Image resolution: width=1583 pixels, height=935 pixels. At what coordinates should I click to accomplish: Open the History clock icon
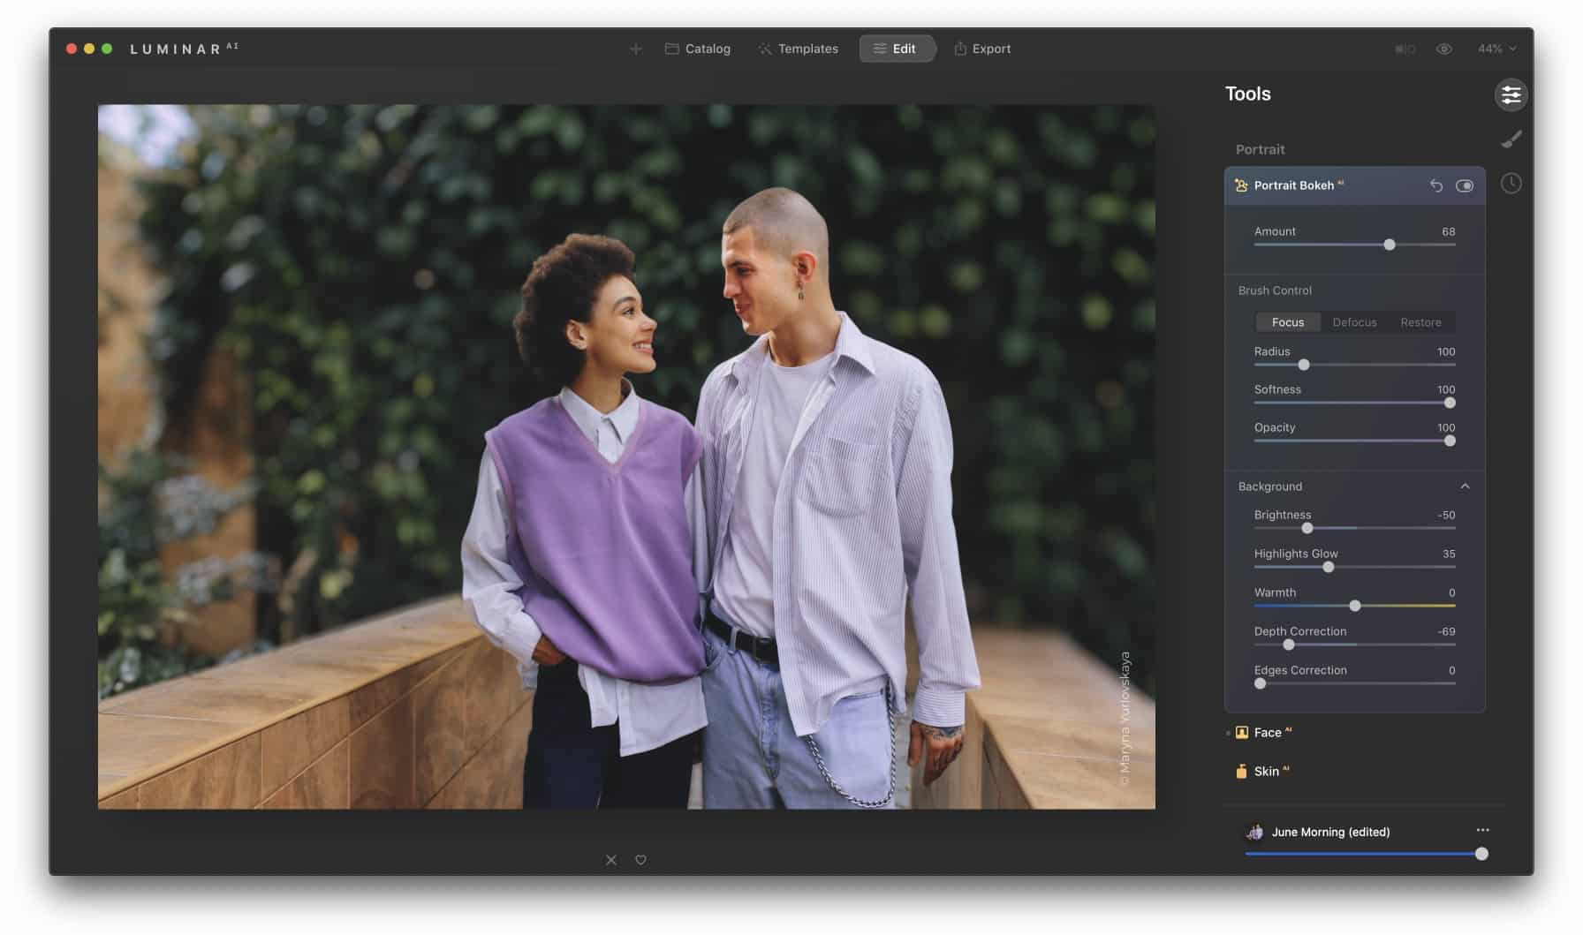coord(1511,184)
